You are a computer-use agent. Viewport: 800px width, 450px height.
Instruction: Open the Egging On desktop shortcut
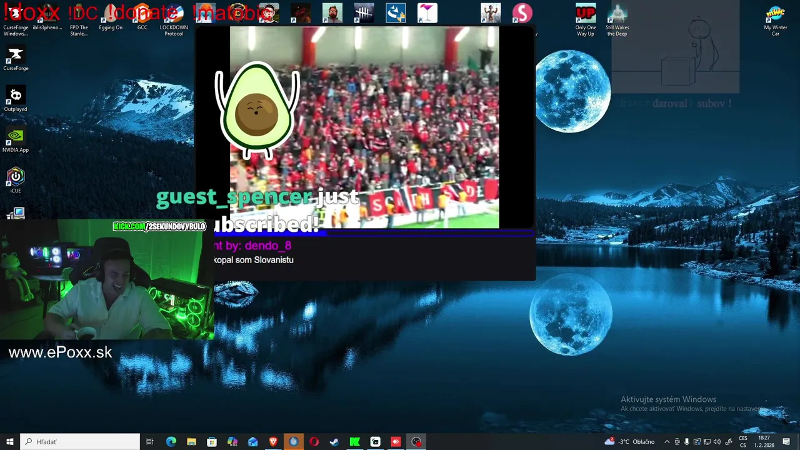click(x=111, y=17)
